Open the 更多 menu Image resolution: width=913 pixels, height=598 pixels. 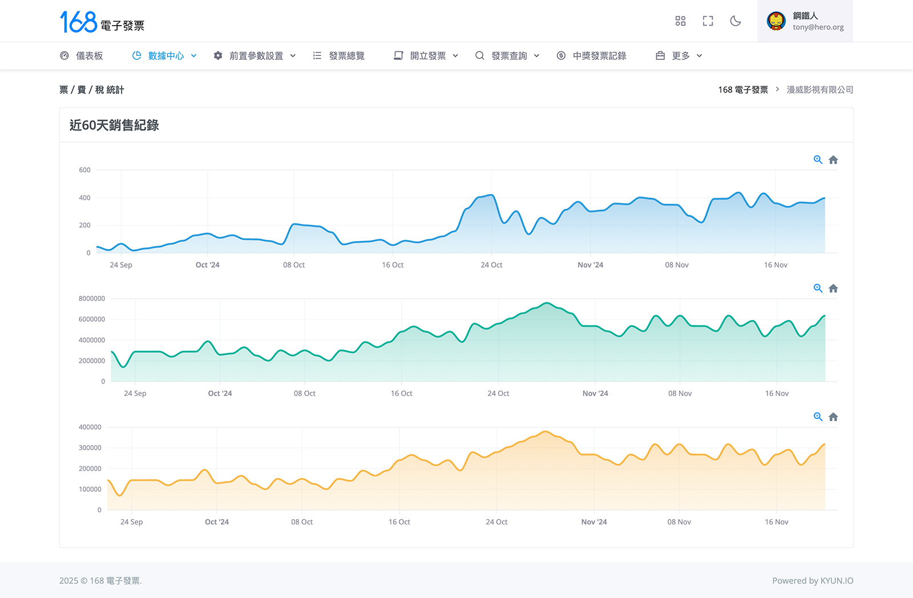tap(680, 56)
